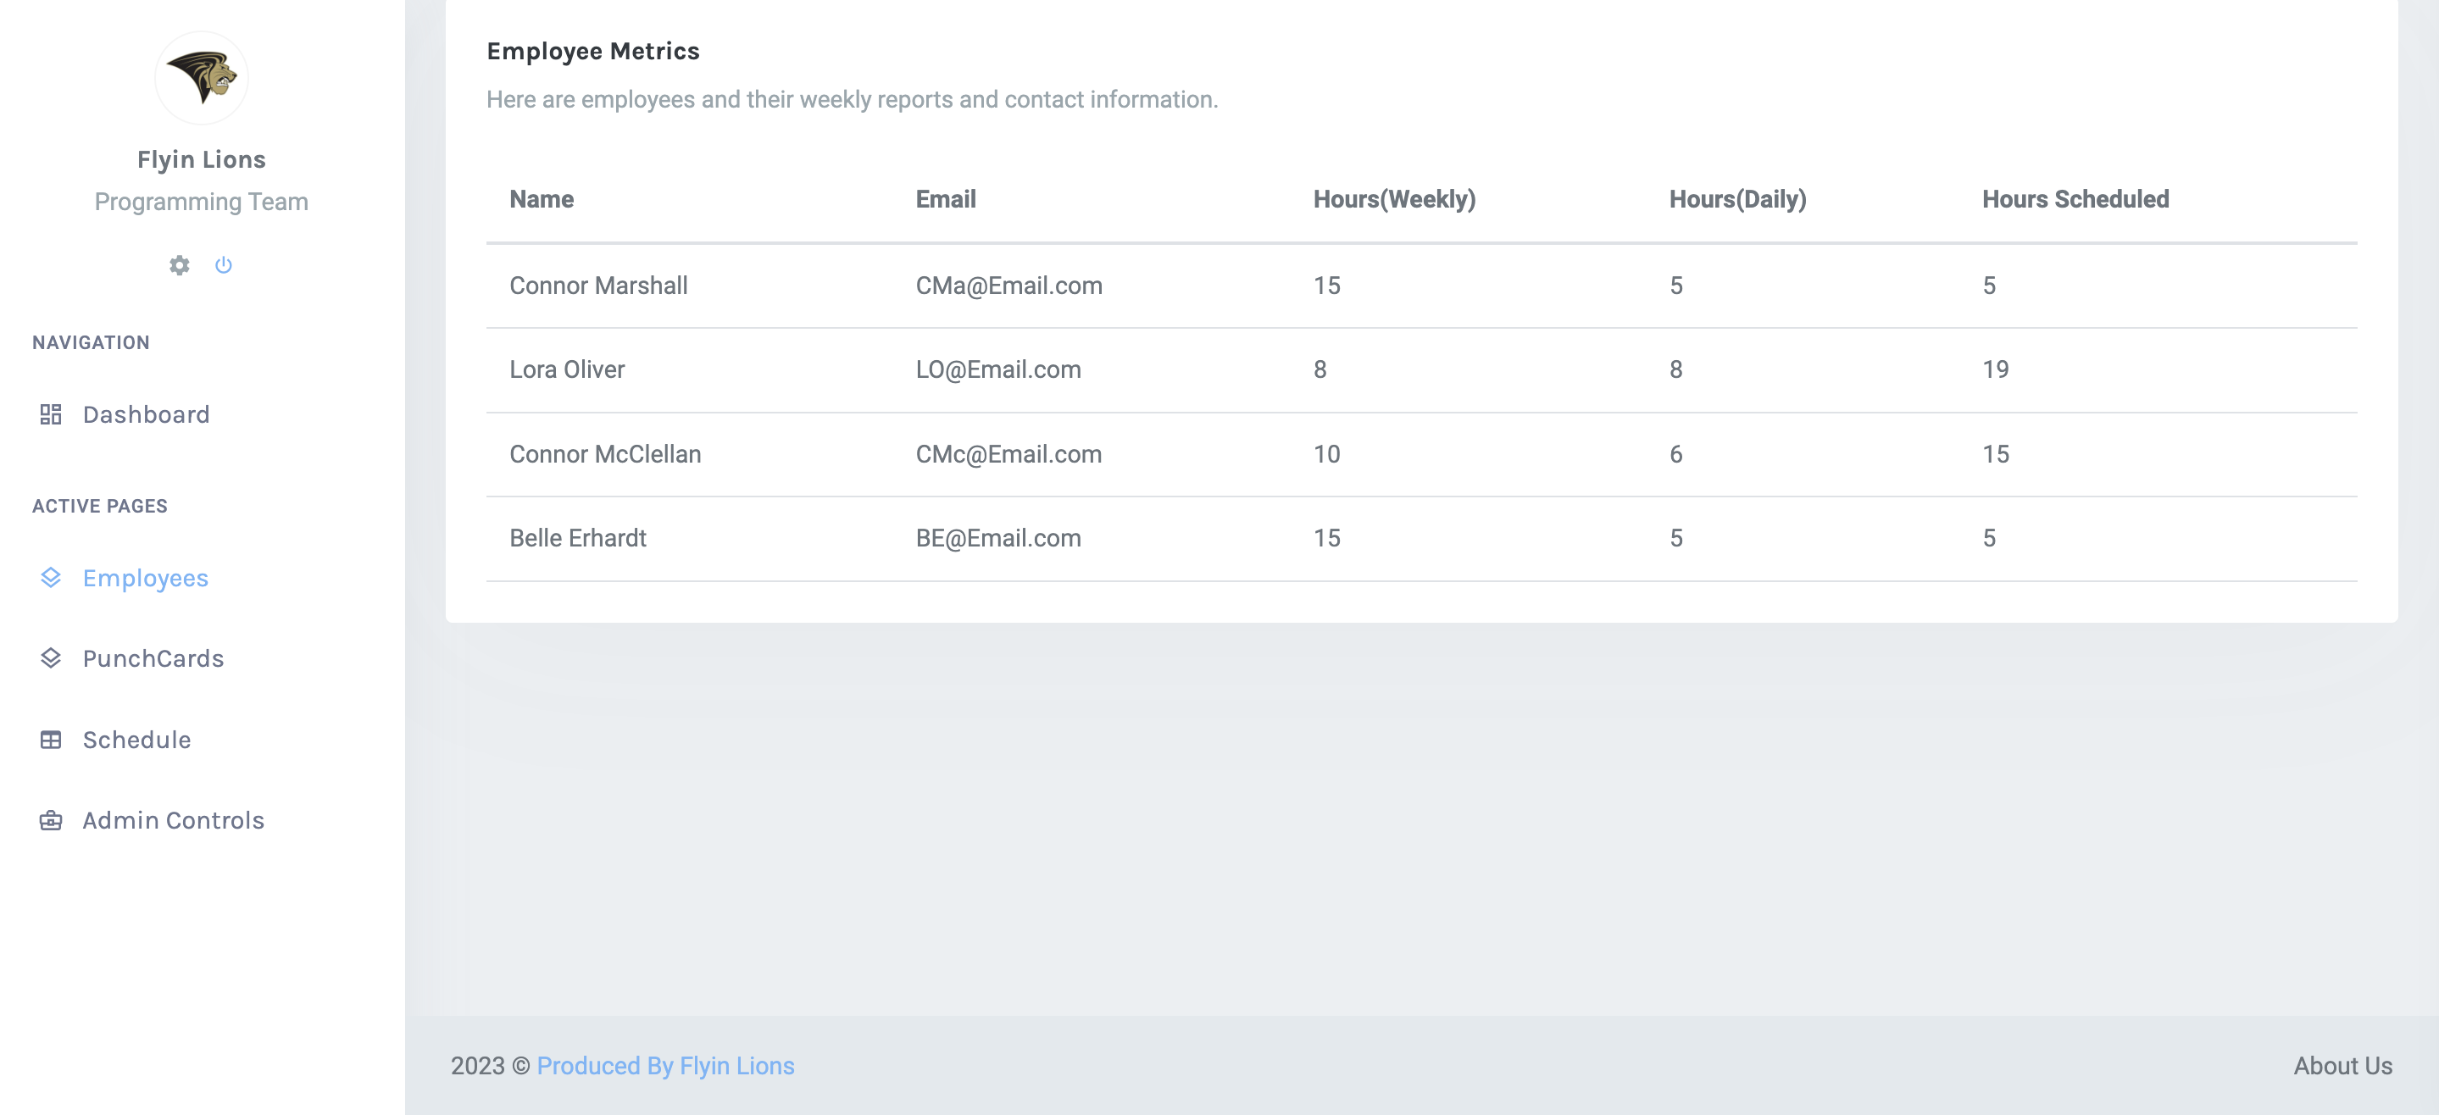Click the Admin Controls briefcase icon
2439x1115 pixels.
pyautogui.click(x=51, y=821)
